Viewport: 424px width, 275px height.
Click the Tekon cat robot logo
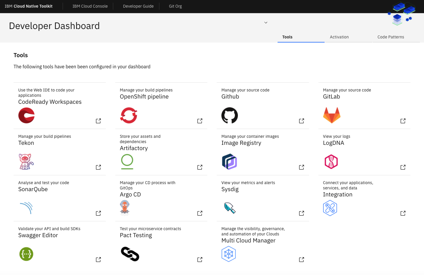(x=26, y=162)
